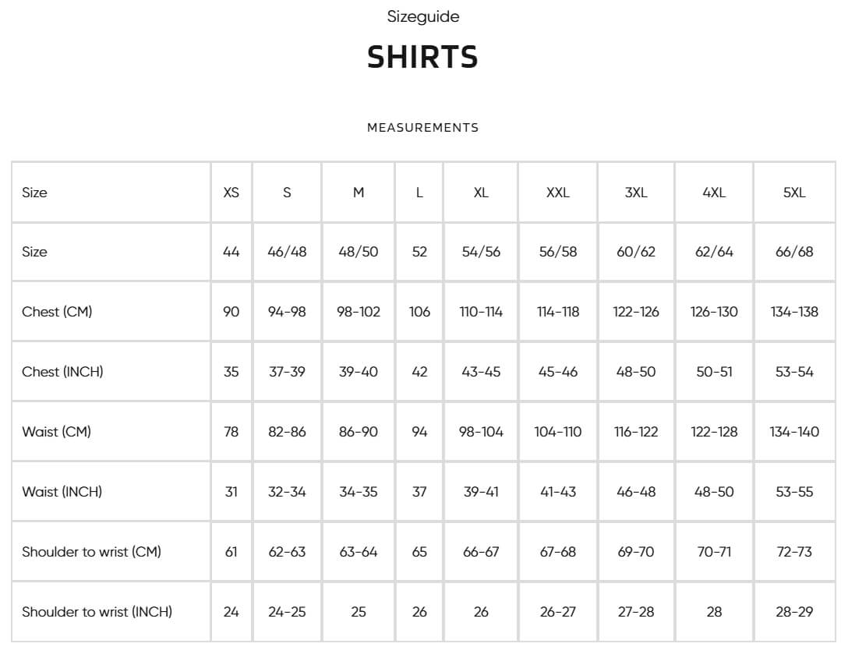Click the 32-34 waist inch cell
The width and height of the screenshot is (848, 654).
coord(287,493)
